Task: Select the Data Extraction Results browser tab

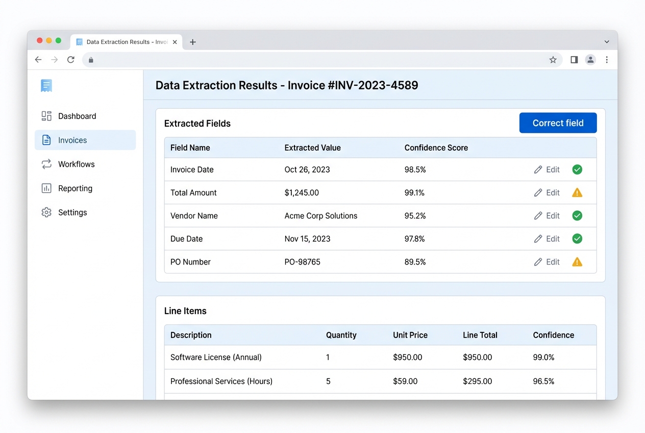Action: coord(125,42)
